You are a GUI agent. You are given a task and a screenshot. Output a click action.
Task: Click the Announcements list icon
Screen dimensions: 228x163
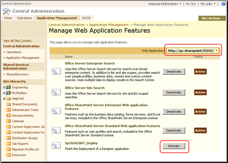click(x=8, y=116)
